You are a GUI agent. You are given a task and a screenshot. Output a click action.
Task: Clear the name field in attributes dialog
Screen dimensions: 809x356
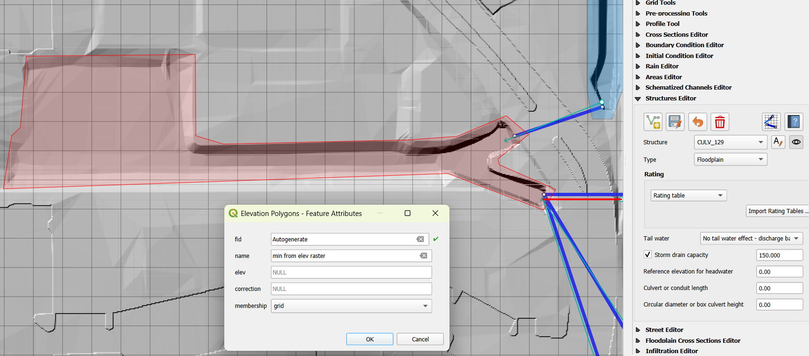tap(424, 256)
